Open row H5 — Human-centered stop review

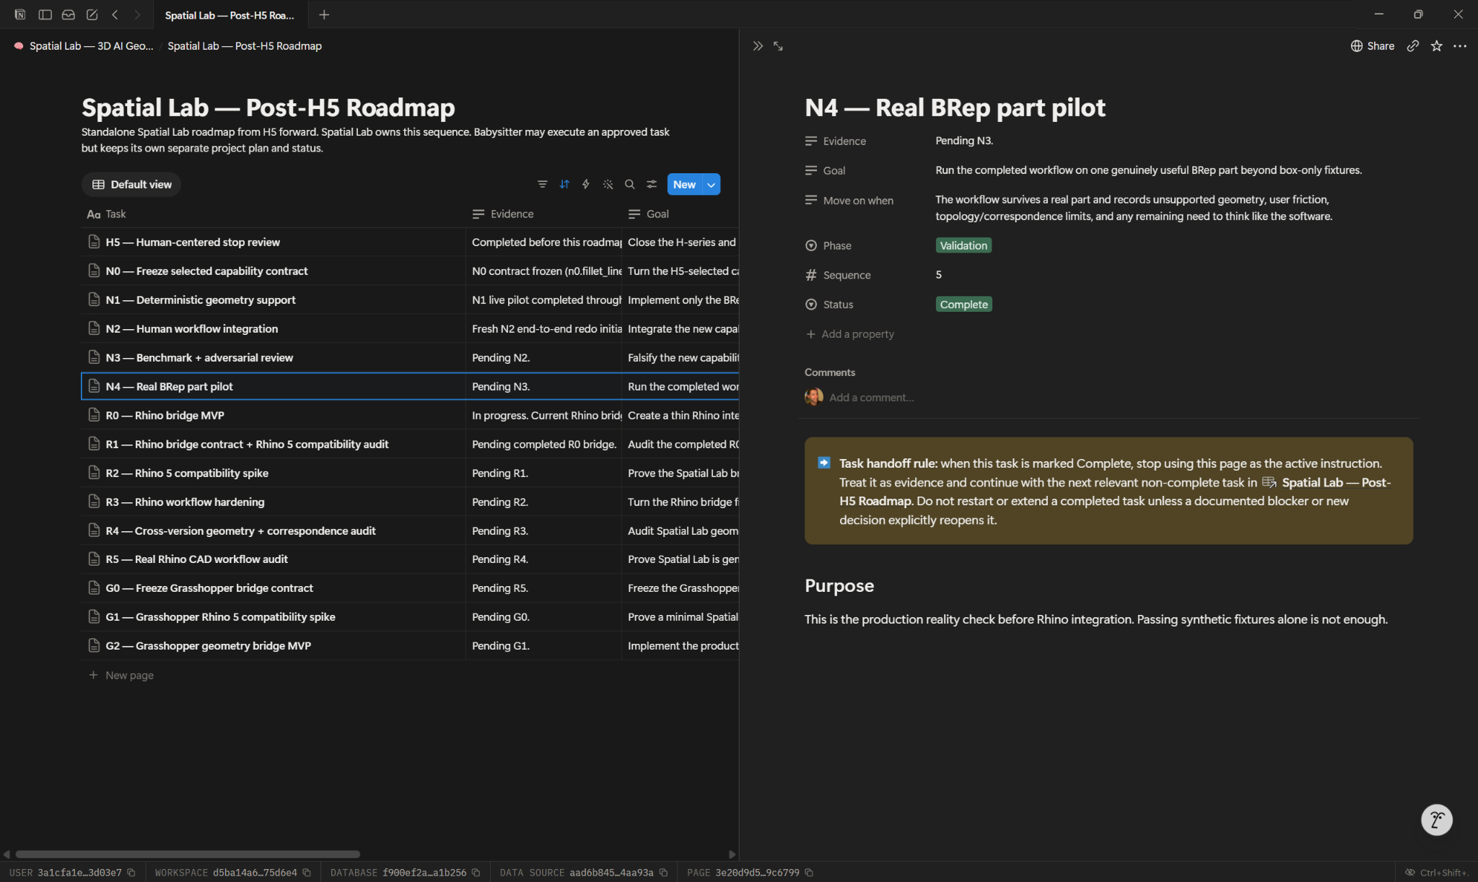click(x=193, y=243)
